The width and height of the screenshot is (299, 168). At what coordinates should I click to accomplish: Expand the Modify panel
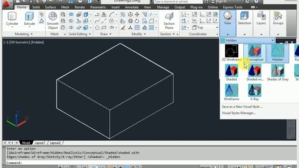(139, 34)
